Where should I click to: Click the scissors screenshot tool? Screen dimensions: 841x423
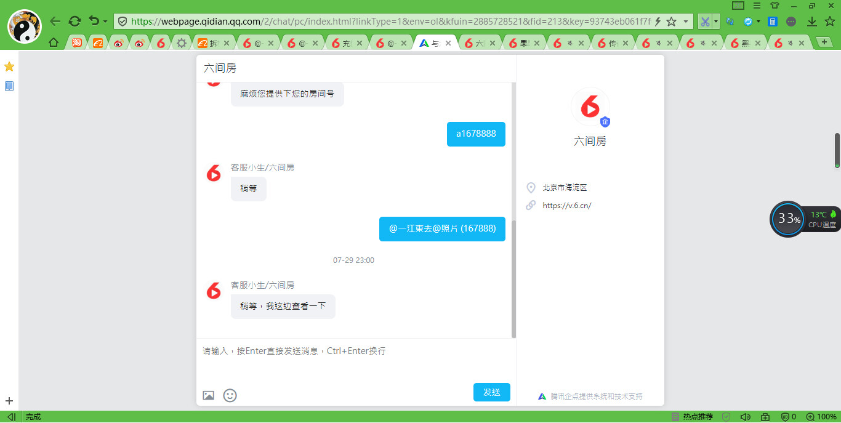[x=705, y=22]
